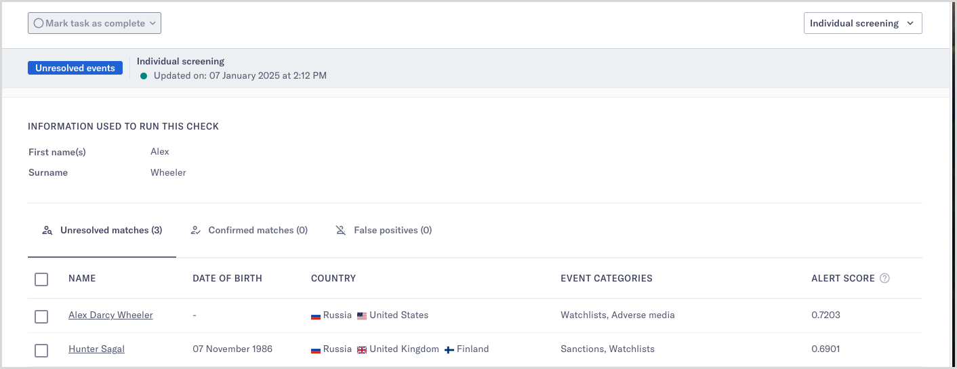Open the Mark task as complete dropdown

[94, 23]
